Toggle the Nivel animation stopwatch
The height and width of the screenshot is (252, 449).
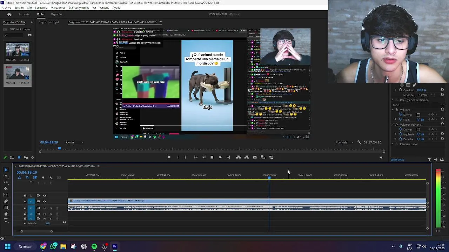pyautogui.click(x=400, y=120)
